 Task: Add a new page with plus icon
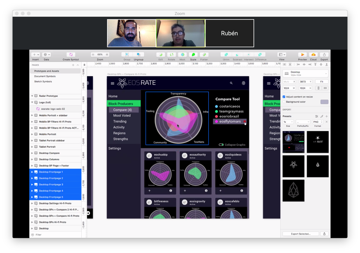point(73,65)
